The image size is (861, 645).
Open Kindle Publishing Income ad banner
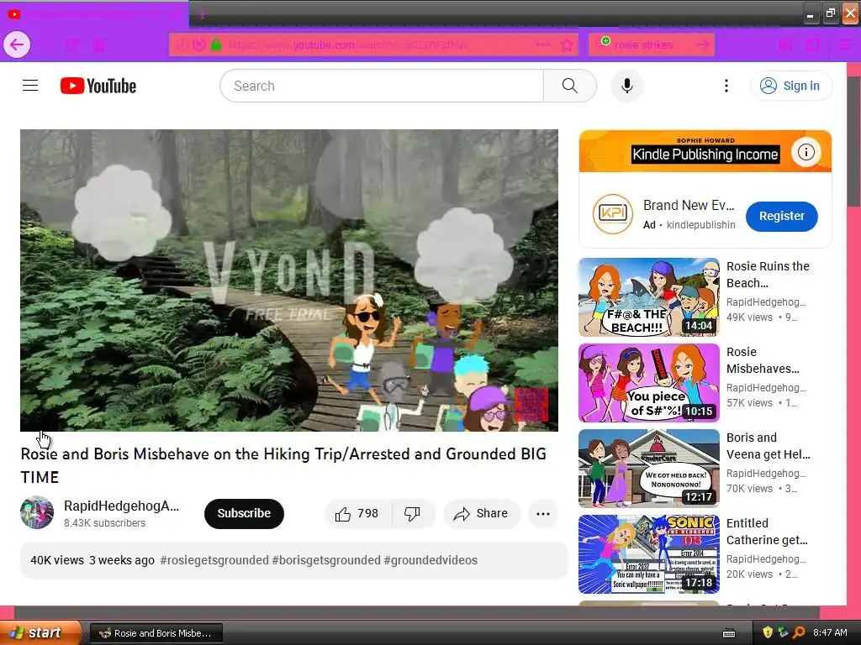click(705, 151)
